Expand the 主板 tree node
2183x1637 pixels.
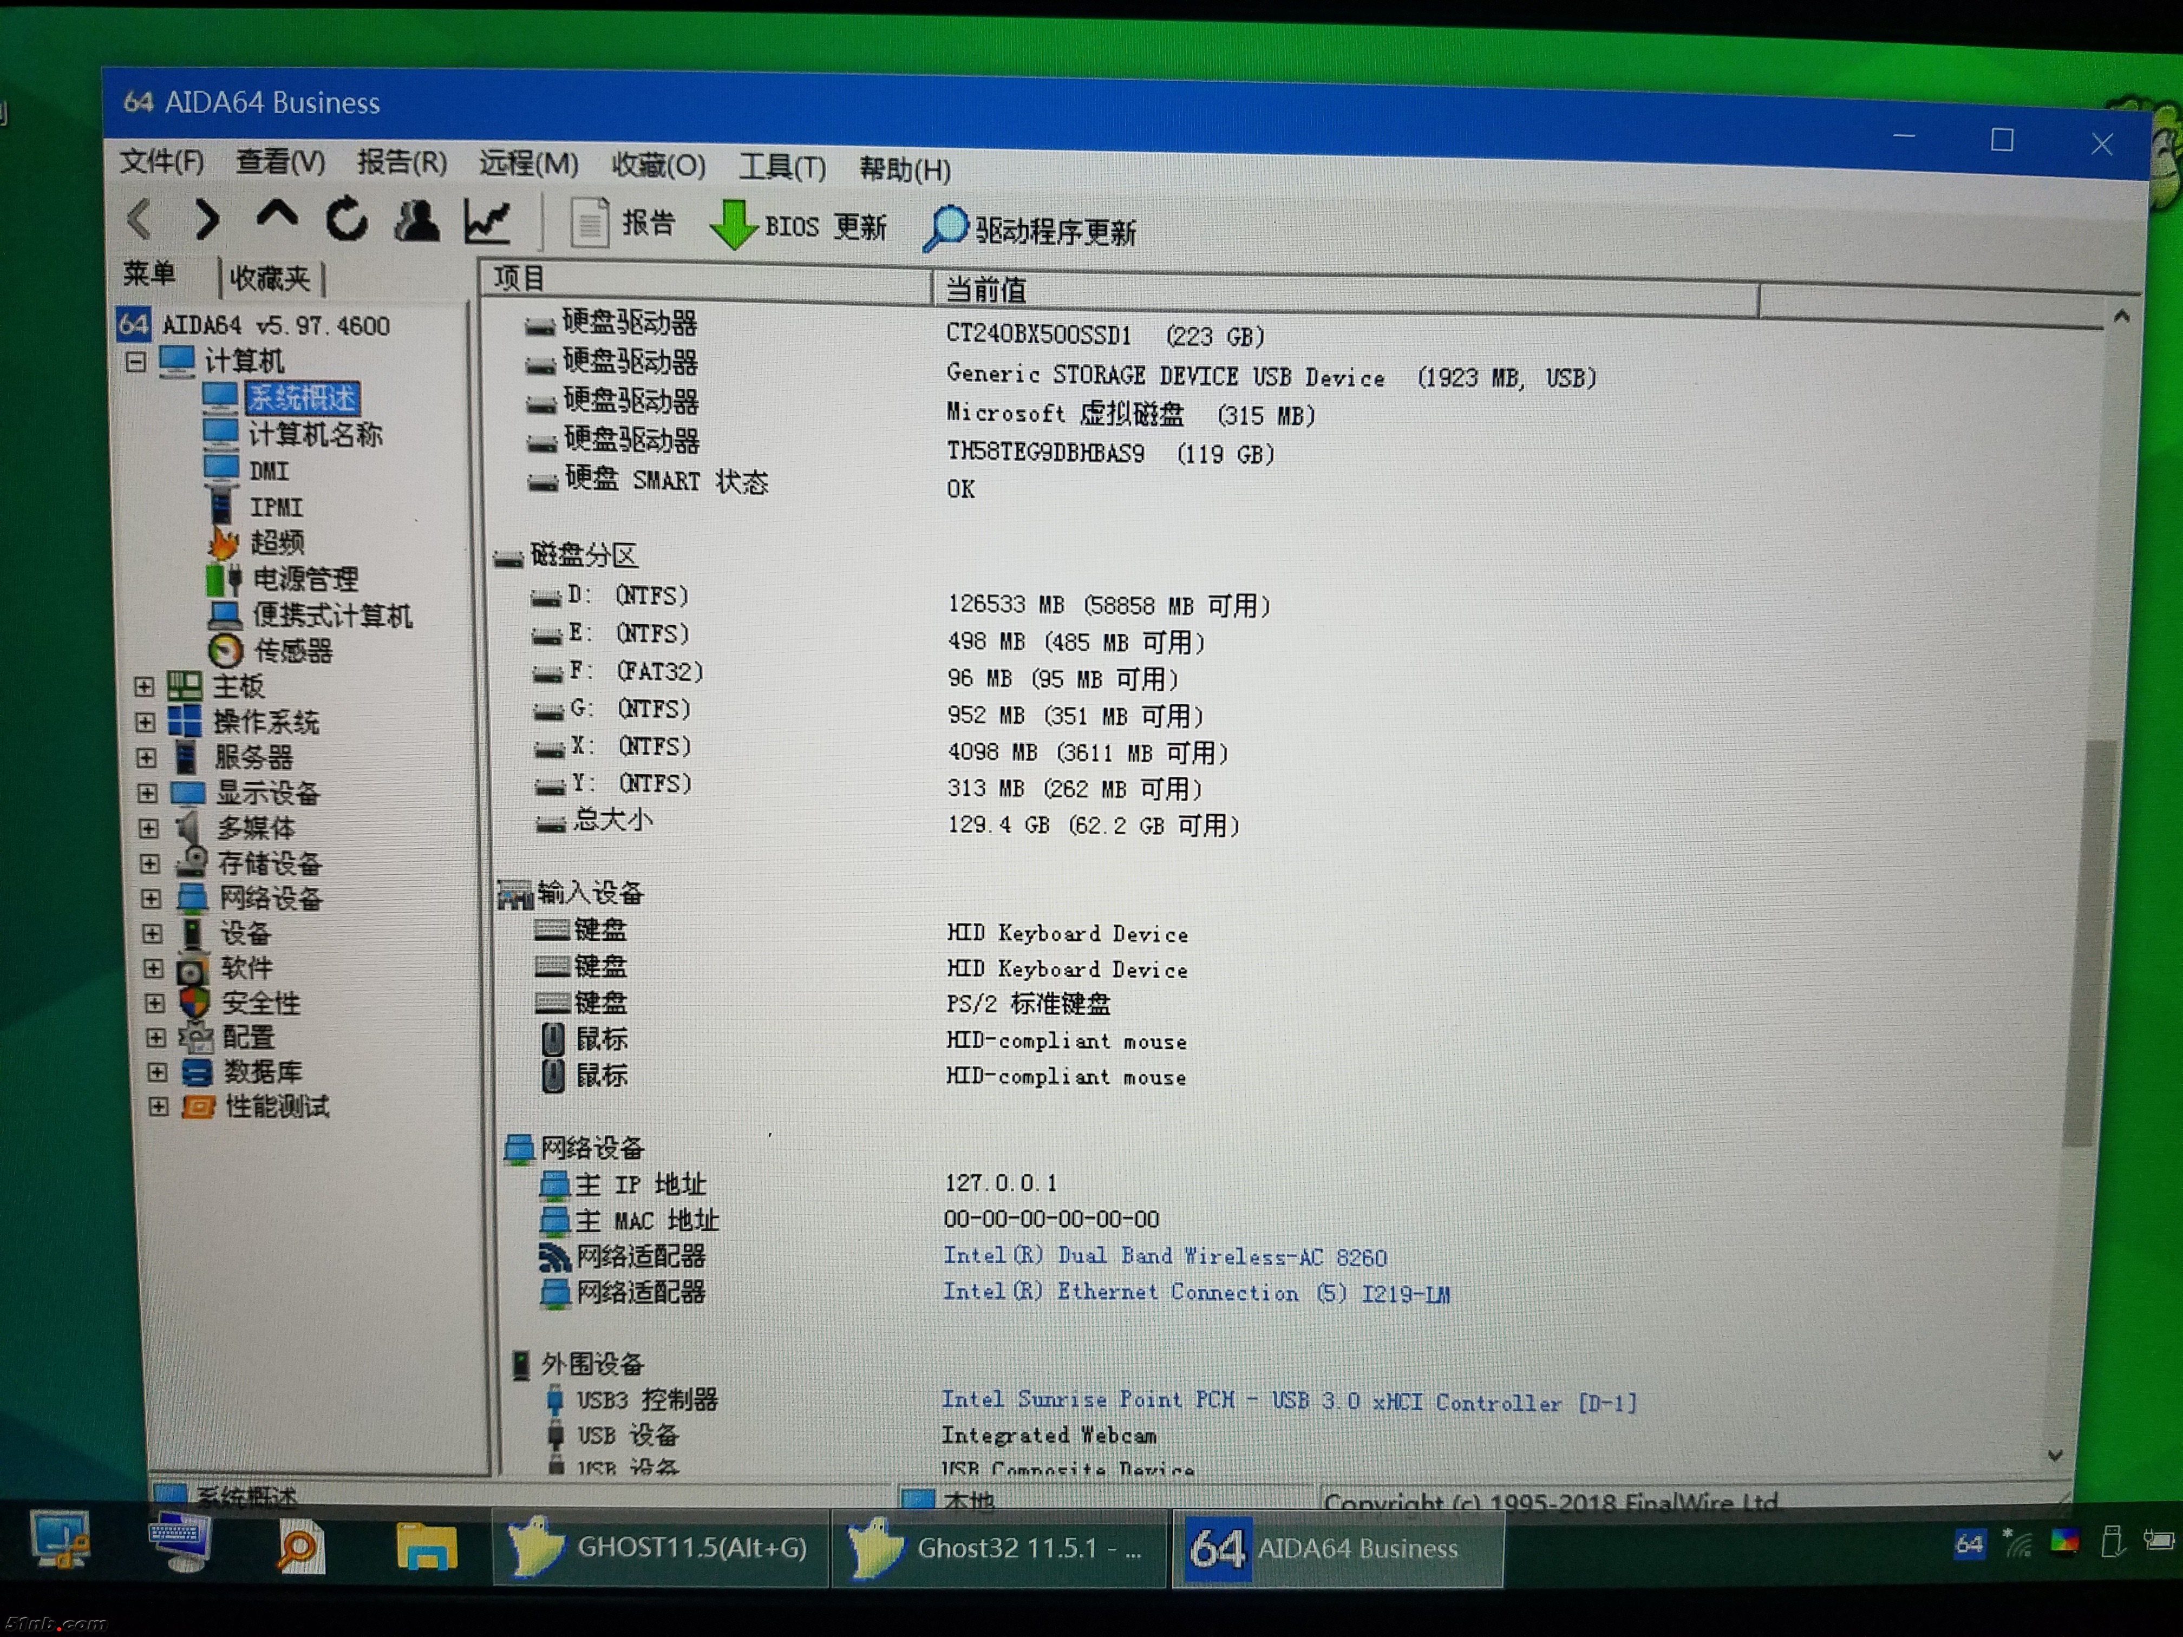pos(144,686)
